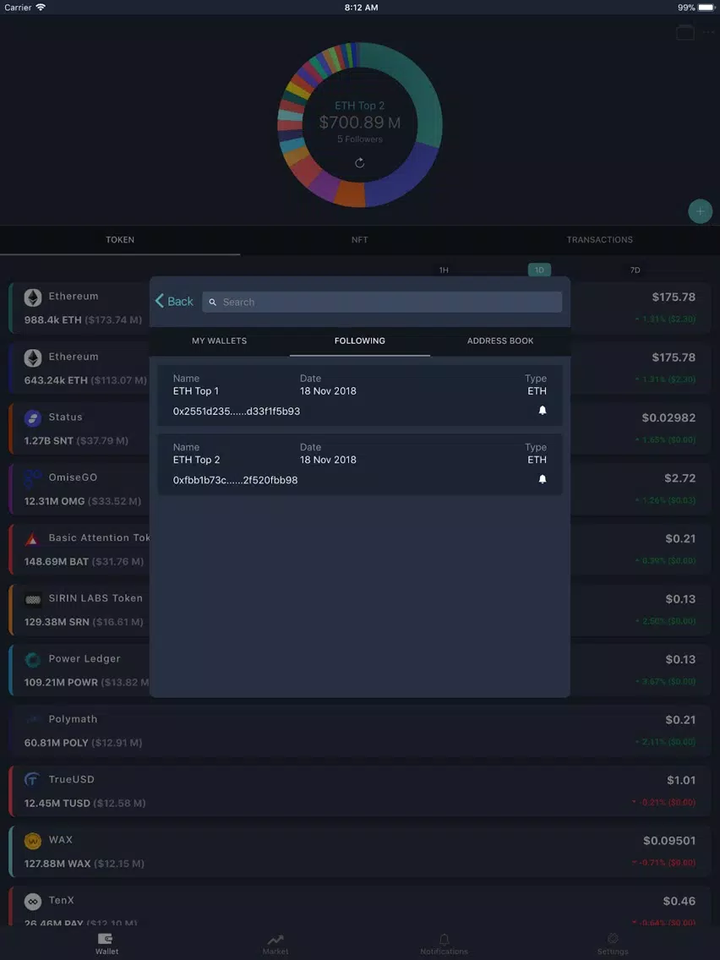Click the $0.02982 Status price
Image resolution: width=720 pixels, height=960 pixels.
668,417
